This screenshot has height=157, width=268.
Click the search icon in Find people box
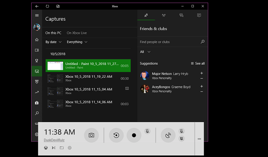[x=203, y=42]
